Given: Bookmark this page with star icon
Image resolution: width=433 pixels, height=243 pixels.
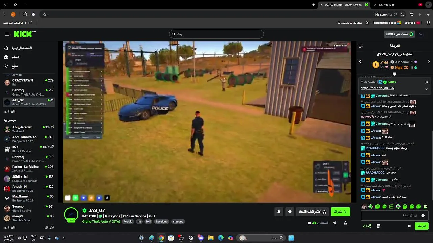Looking at the screenshot, I should point(44,15).
